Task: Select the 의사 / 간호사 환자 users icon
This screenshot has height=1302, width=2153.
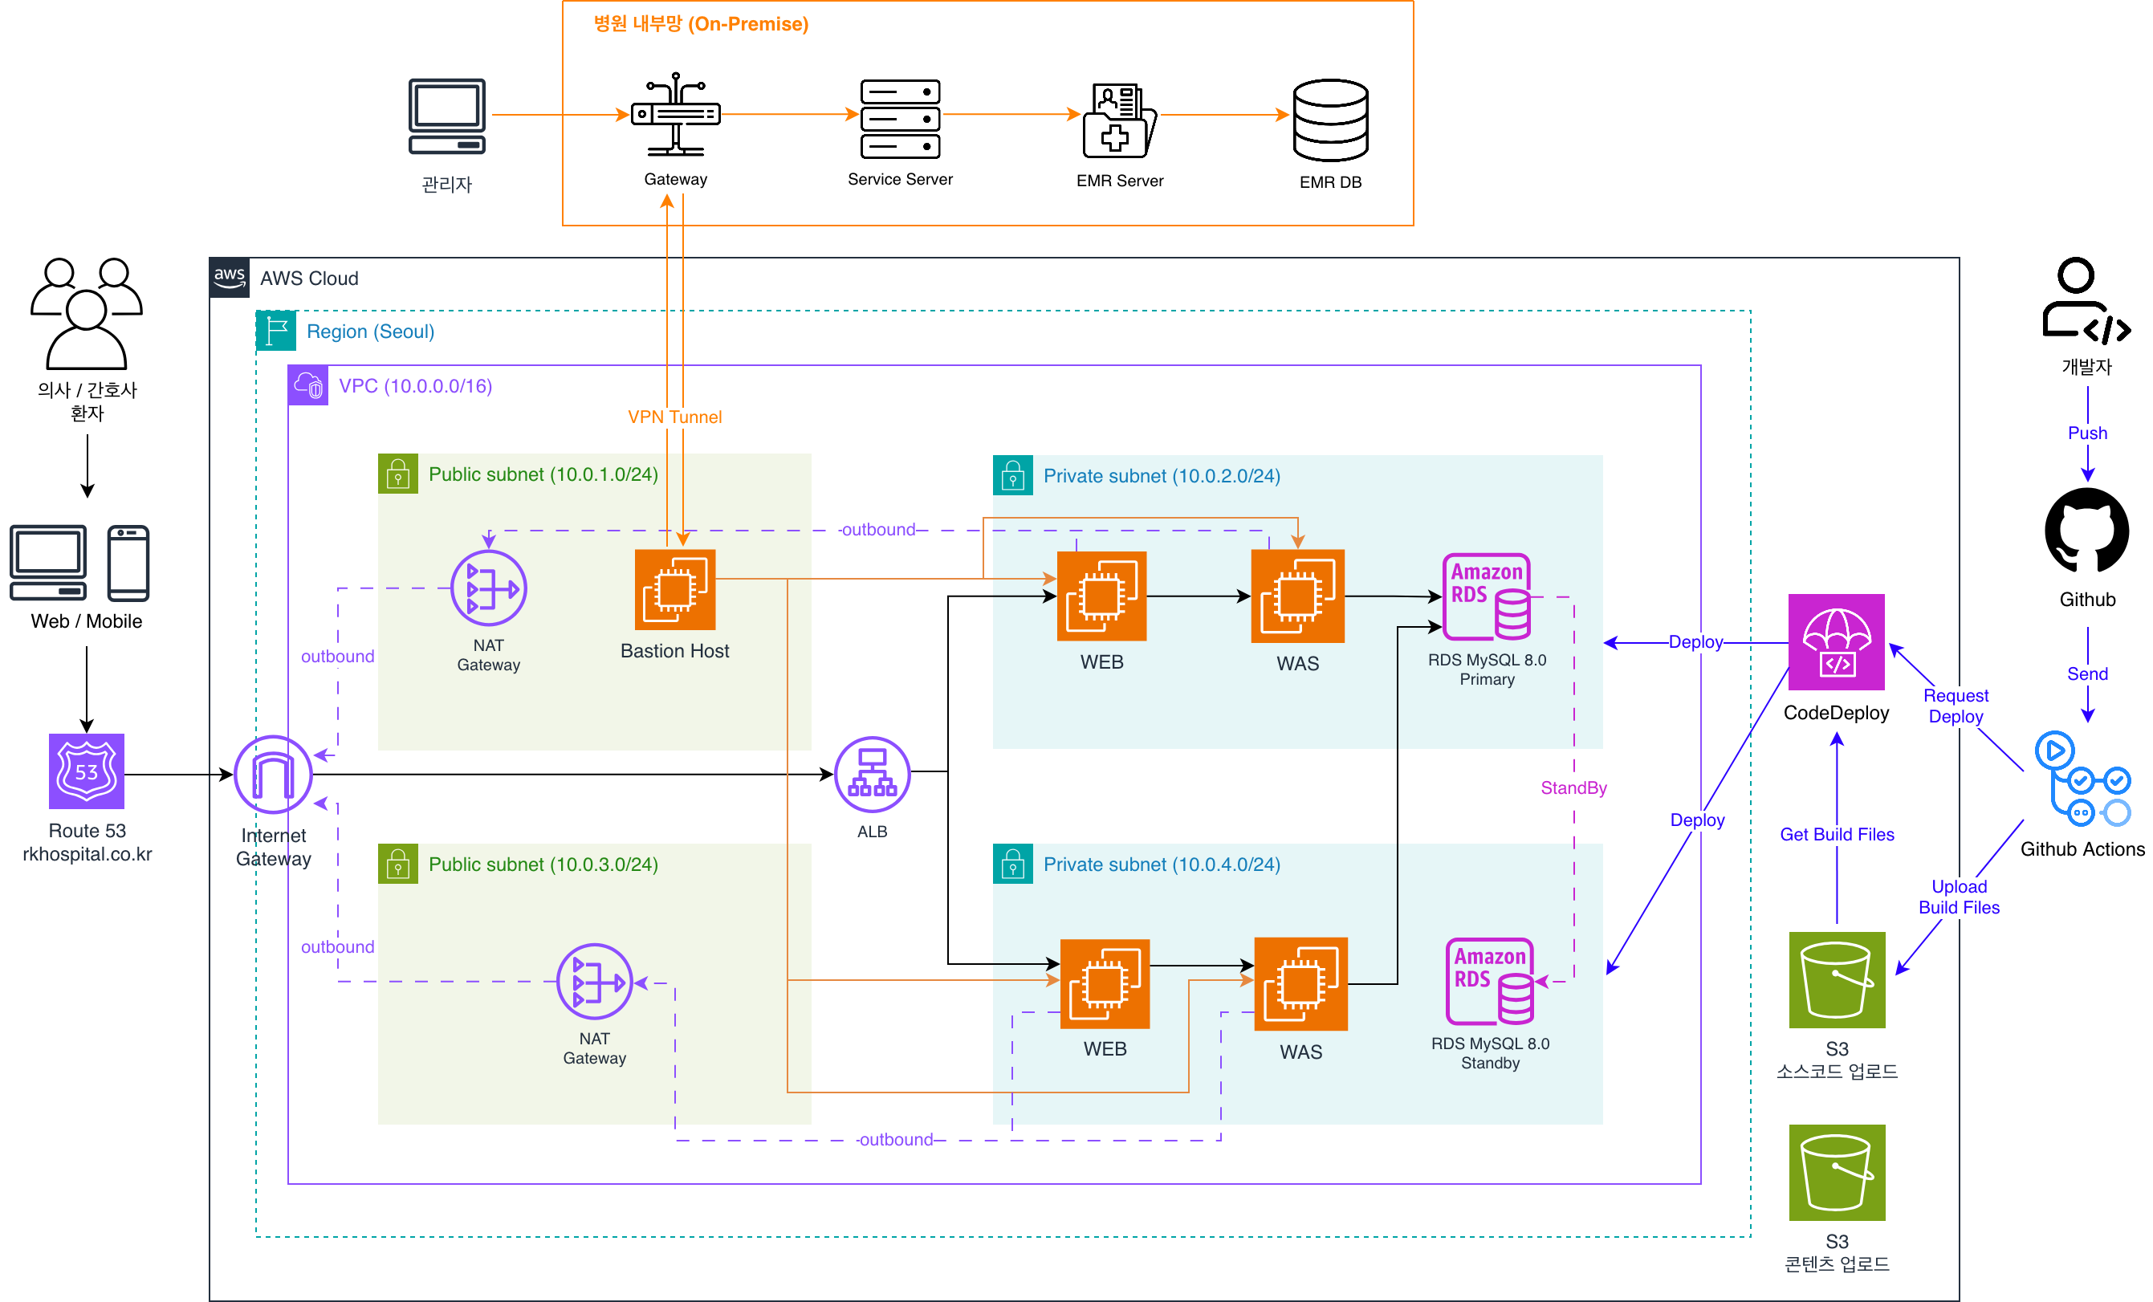Action: pos(86,313)
